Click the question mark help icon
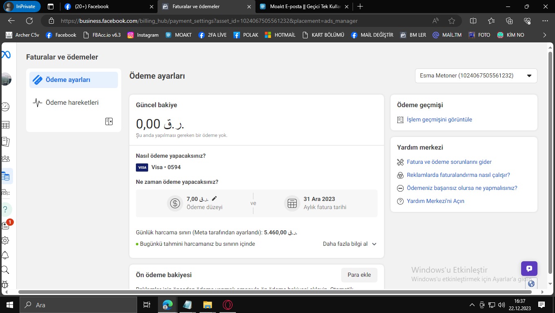This screenshot has height=313, width=555. tap(5, 209)
